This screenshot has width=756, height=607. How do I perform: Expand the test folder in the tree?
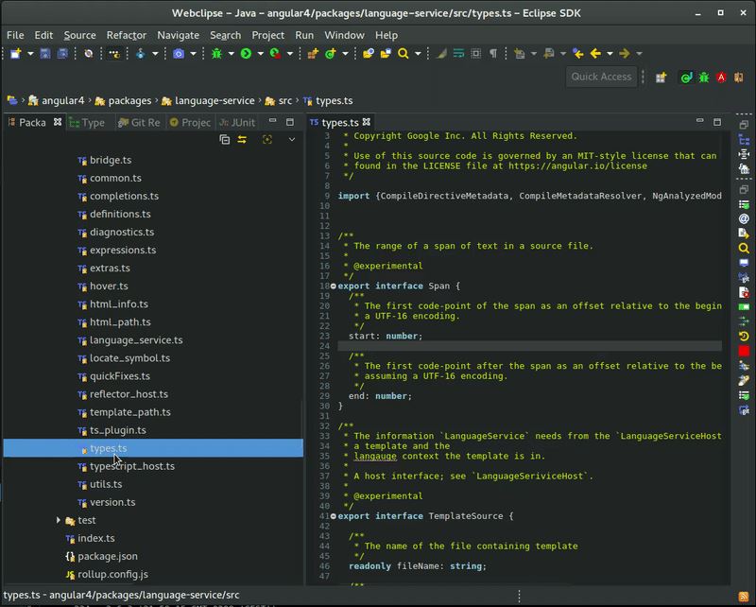click(x=59, y=520)
